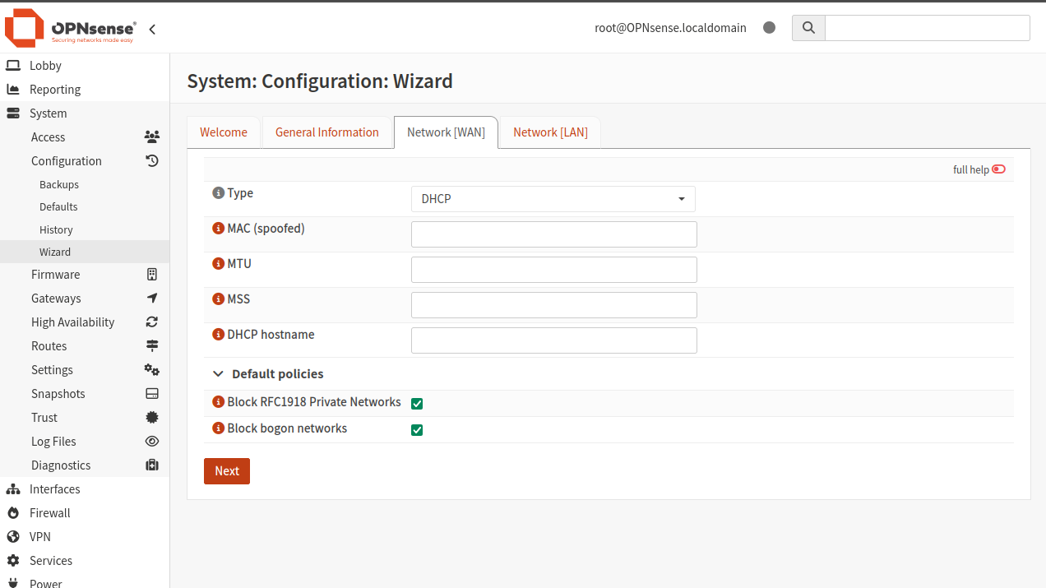The image size is (1046, 588).
Task: Click the VPN globe icon
Action: [x=14, y=536]
